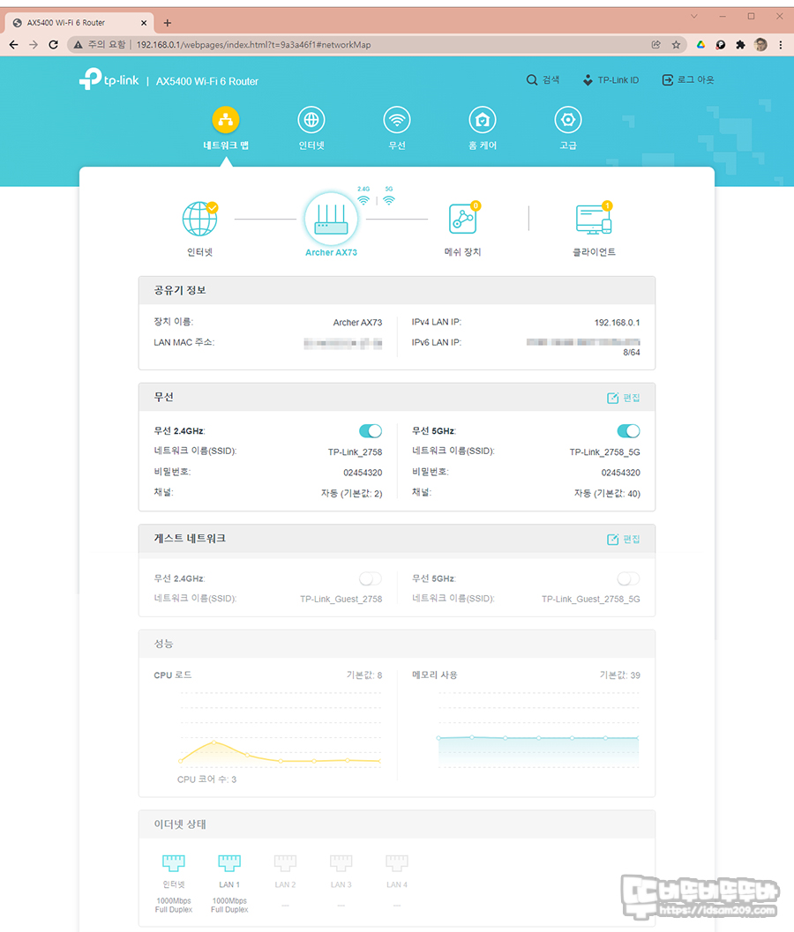The image size is (794, 932).
Task: Open the 무선 wireless navigation icon
Action: (x=397, y=120)
